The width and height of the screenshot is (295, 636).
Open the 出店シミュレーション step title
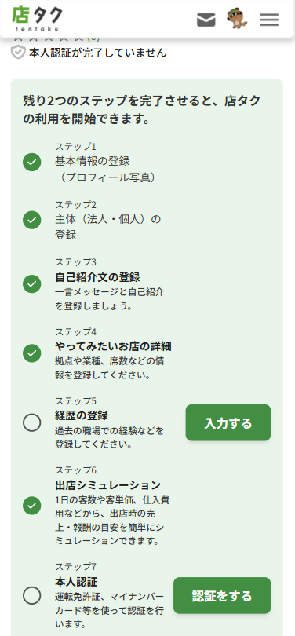pyautogui.click(x=107, y=485)
